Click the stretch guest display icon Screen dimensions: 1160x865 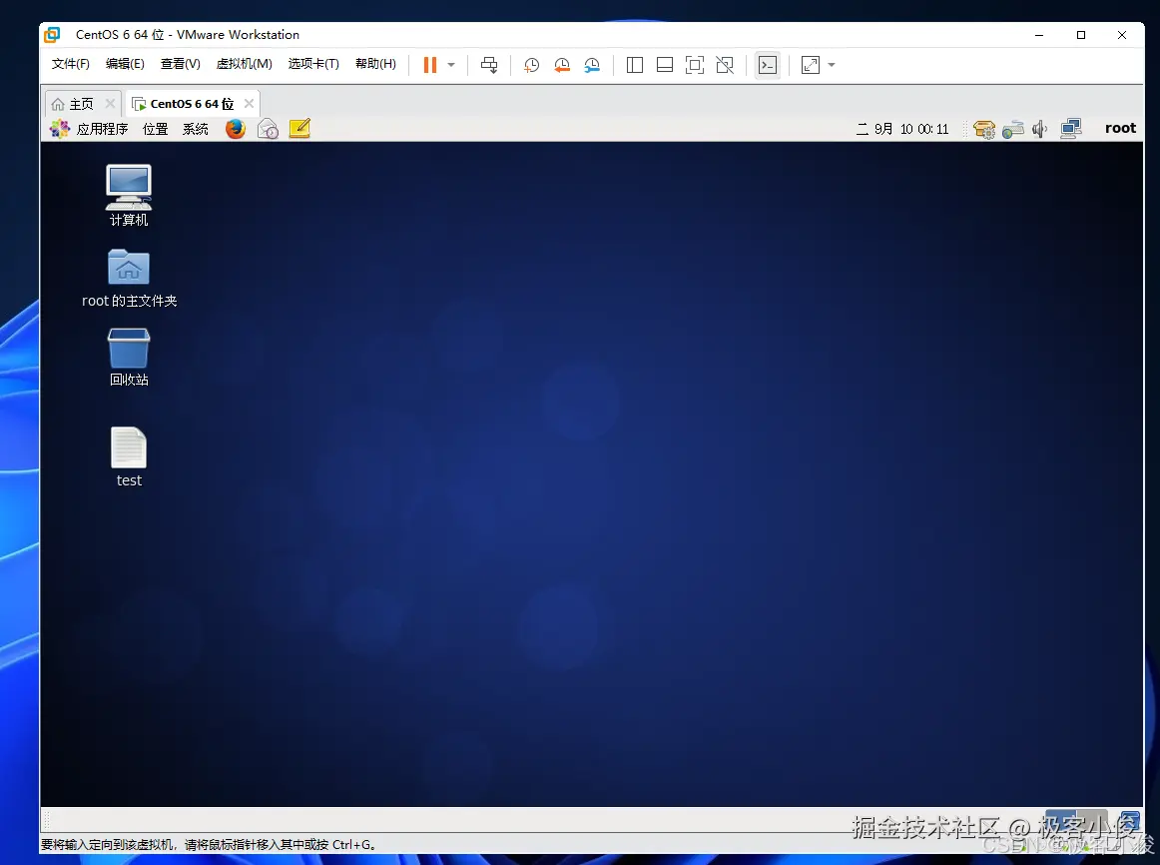(x=811, y=65)
